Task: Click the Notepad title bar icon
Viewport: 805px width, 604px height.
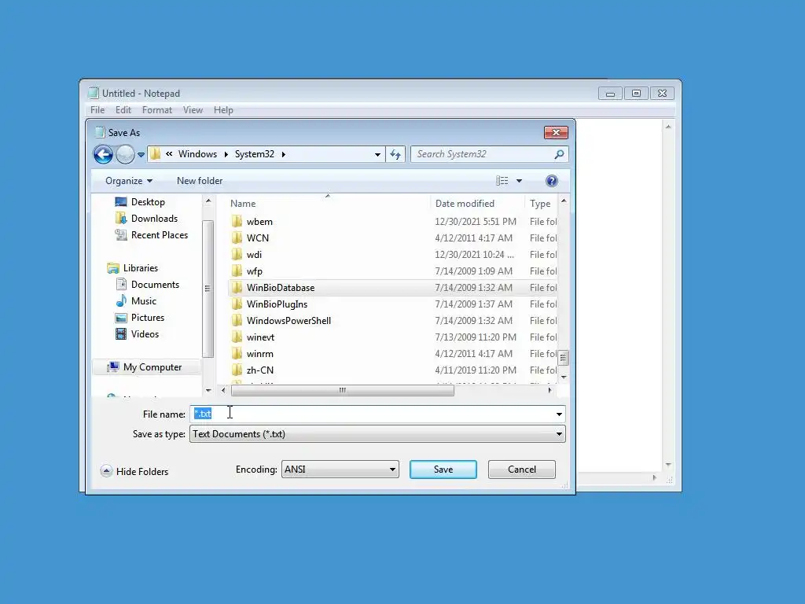Action: pos(94,93)
